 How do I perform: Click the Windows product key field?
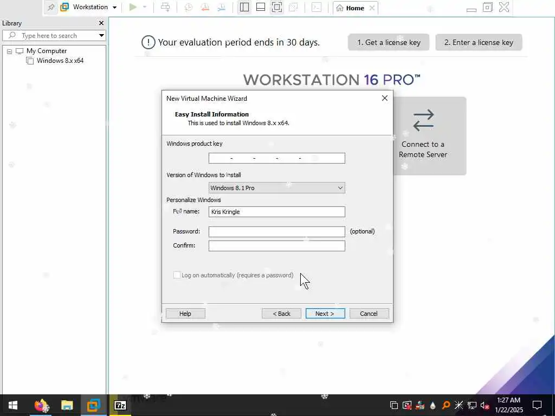point(277,158)
